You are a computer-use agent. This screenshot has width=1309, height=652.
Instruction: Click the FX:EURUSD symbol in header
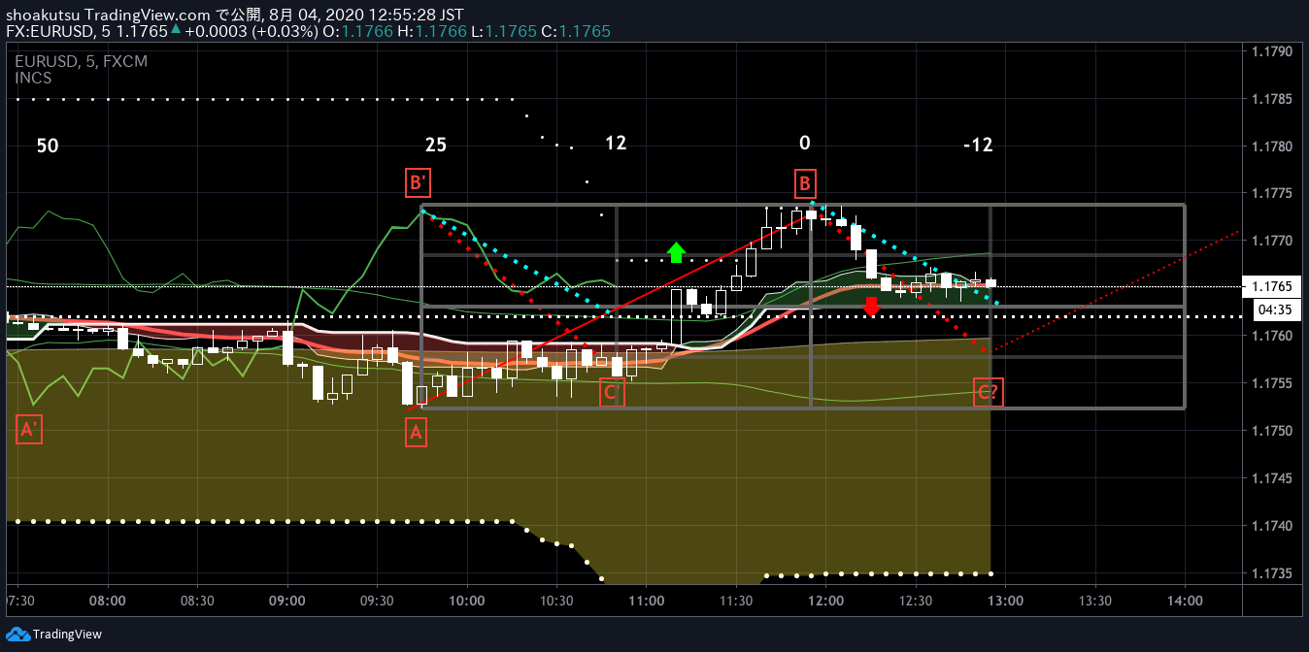(x=51, y=31)
